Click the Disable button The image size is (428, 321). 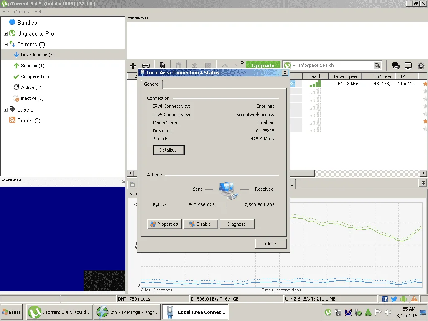(201, 224)
